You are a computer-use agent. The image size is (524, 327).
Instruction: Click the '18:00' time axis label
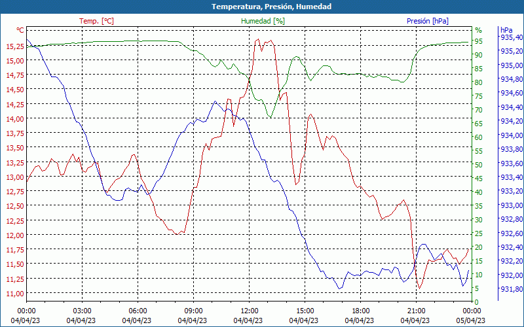click(x=361, y=311)
